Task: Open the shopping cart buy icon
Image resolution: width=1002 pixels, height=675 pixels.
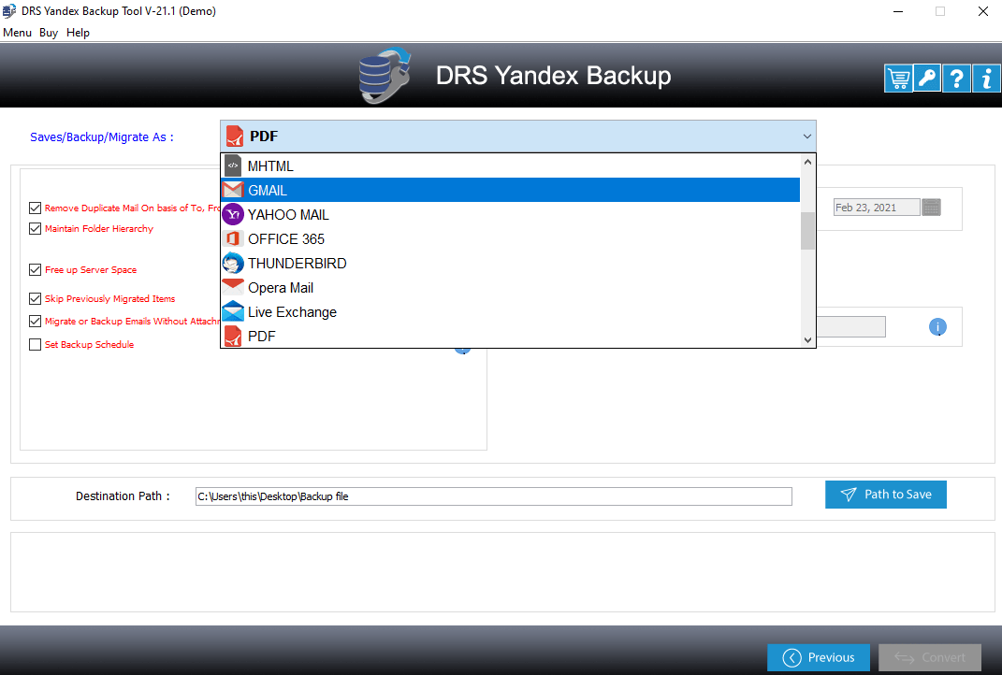Action: (x=898, y=79)
